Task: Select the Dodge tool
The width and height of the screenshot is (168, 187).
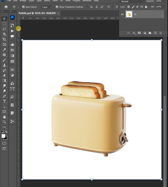Action: tap(4, 91)
